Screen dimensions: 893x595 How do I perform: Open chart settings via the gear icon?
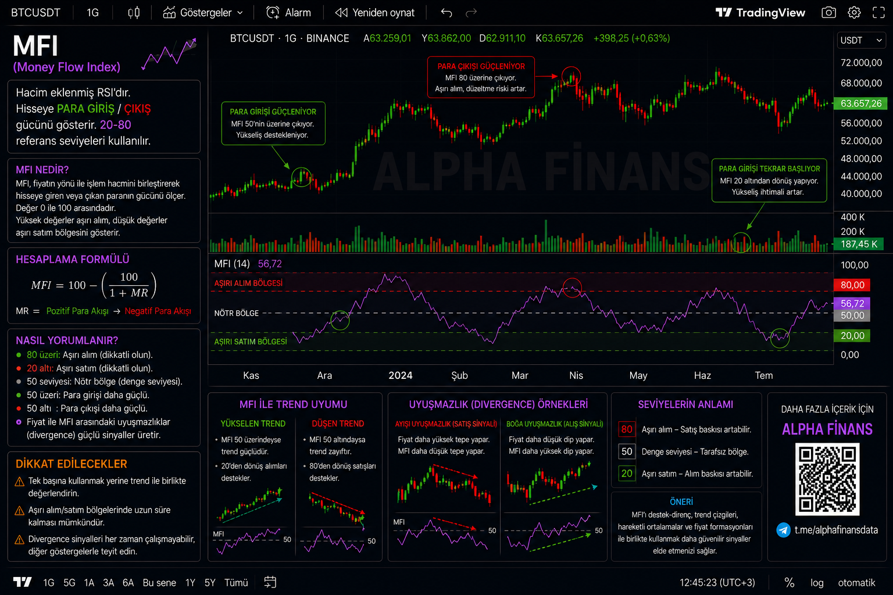854,13
